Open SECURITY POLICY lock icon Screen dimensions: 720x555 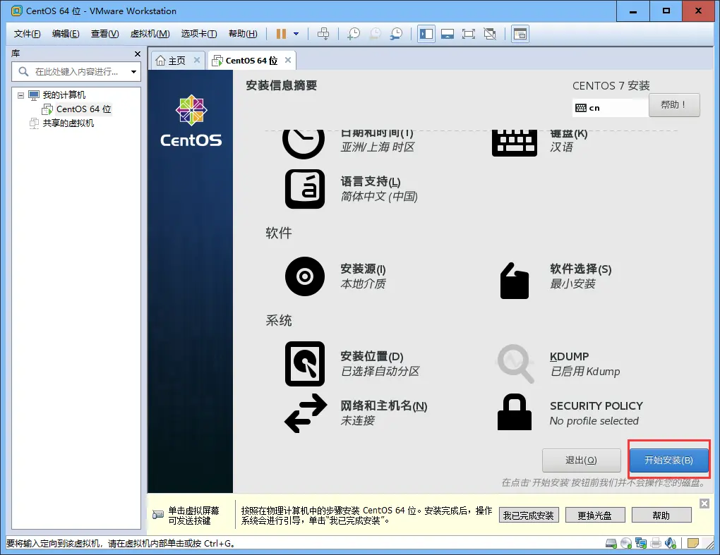pyautogui.click(x=515, y=412)
